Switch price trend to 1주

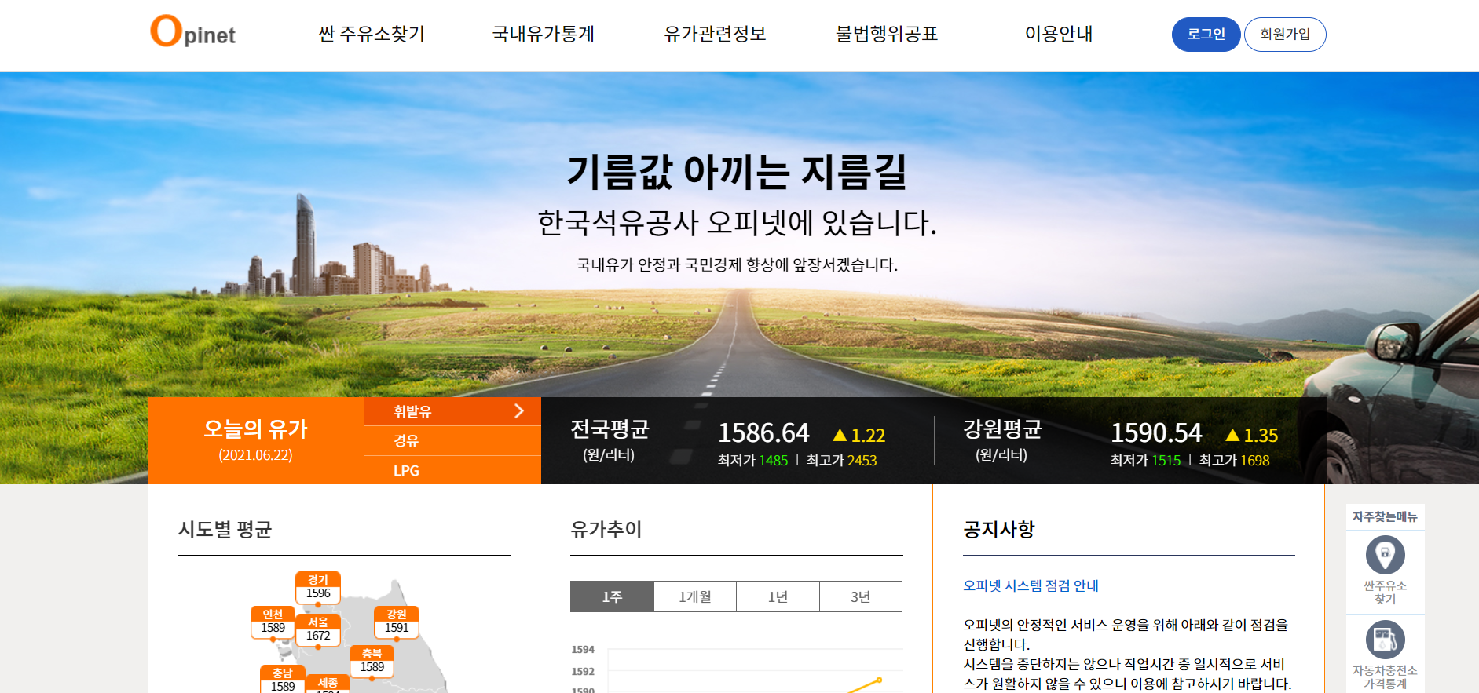(x=612, y=596)
